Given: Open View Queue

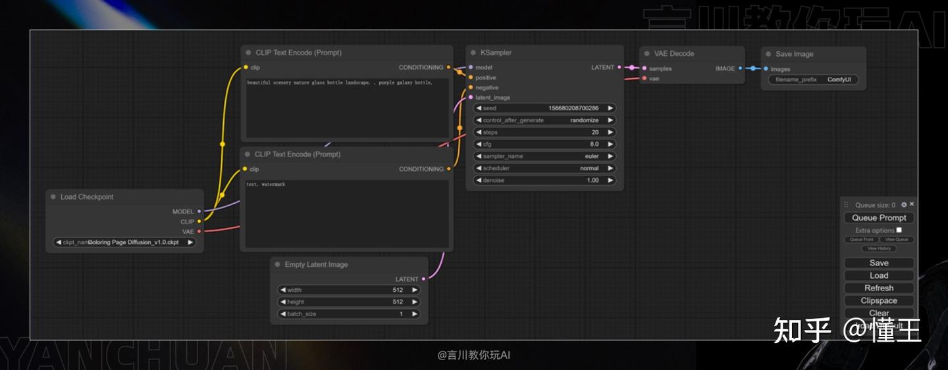Looking at the screenshot, I should (x=896, y=239).
